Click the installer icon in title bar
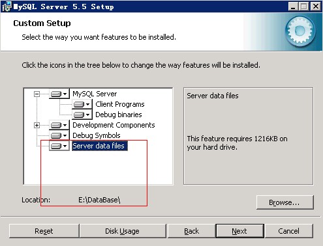The height and width of the screenshot is (246, 323). pos(7,7)
